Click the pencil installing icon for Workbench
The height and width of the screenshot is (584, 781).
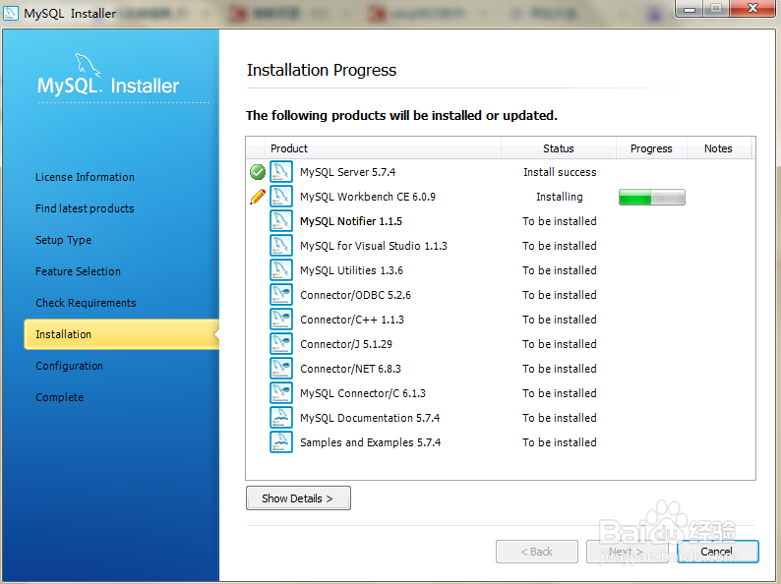click(x=258, y=197)
